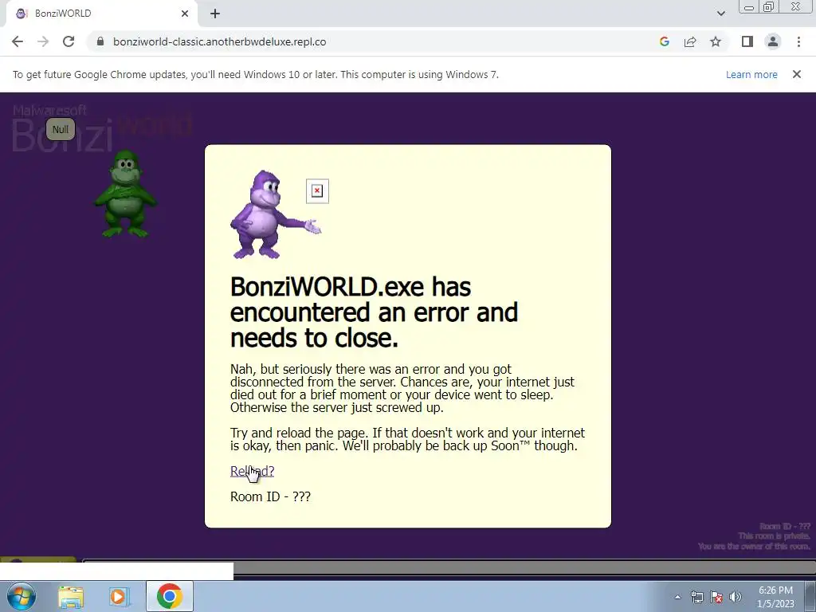Open Chrome's three-dot menu
Screen dimensions: 816x612
point(798,41)
